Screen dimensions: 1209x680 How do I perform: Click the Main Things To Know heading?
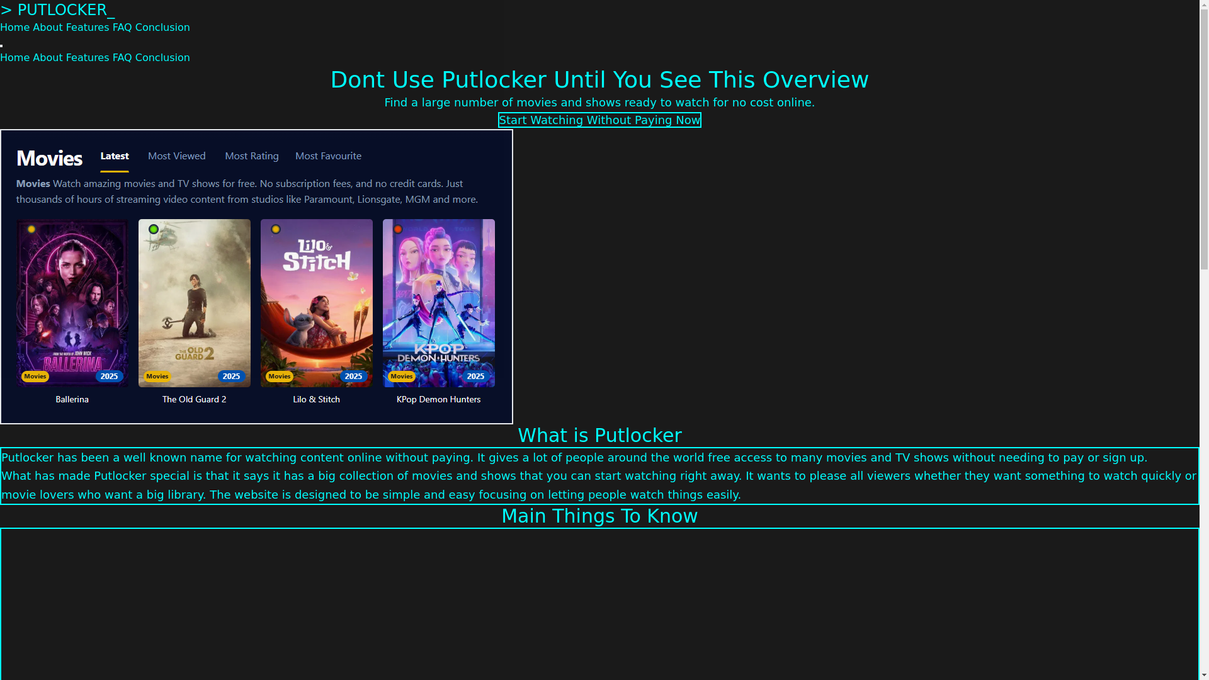pyautogui.click(x=599, y=516)
